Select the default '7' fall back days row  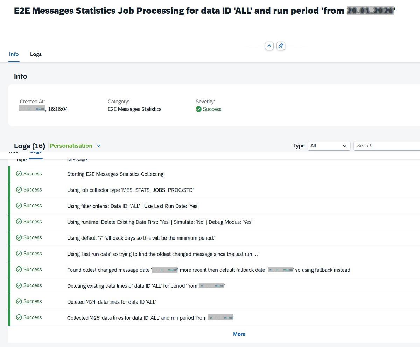click(141, 238)
